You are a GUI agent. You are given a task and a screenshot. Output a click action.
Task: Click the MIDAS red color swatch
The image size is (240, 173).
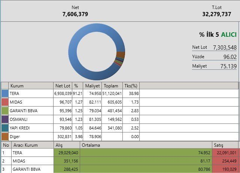coord(5,102)
